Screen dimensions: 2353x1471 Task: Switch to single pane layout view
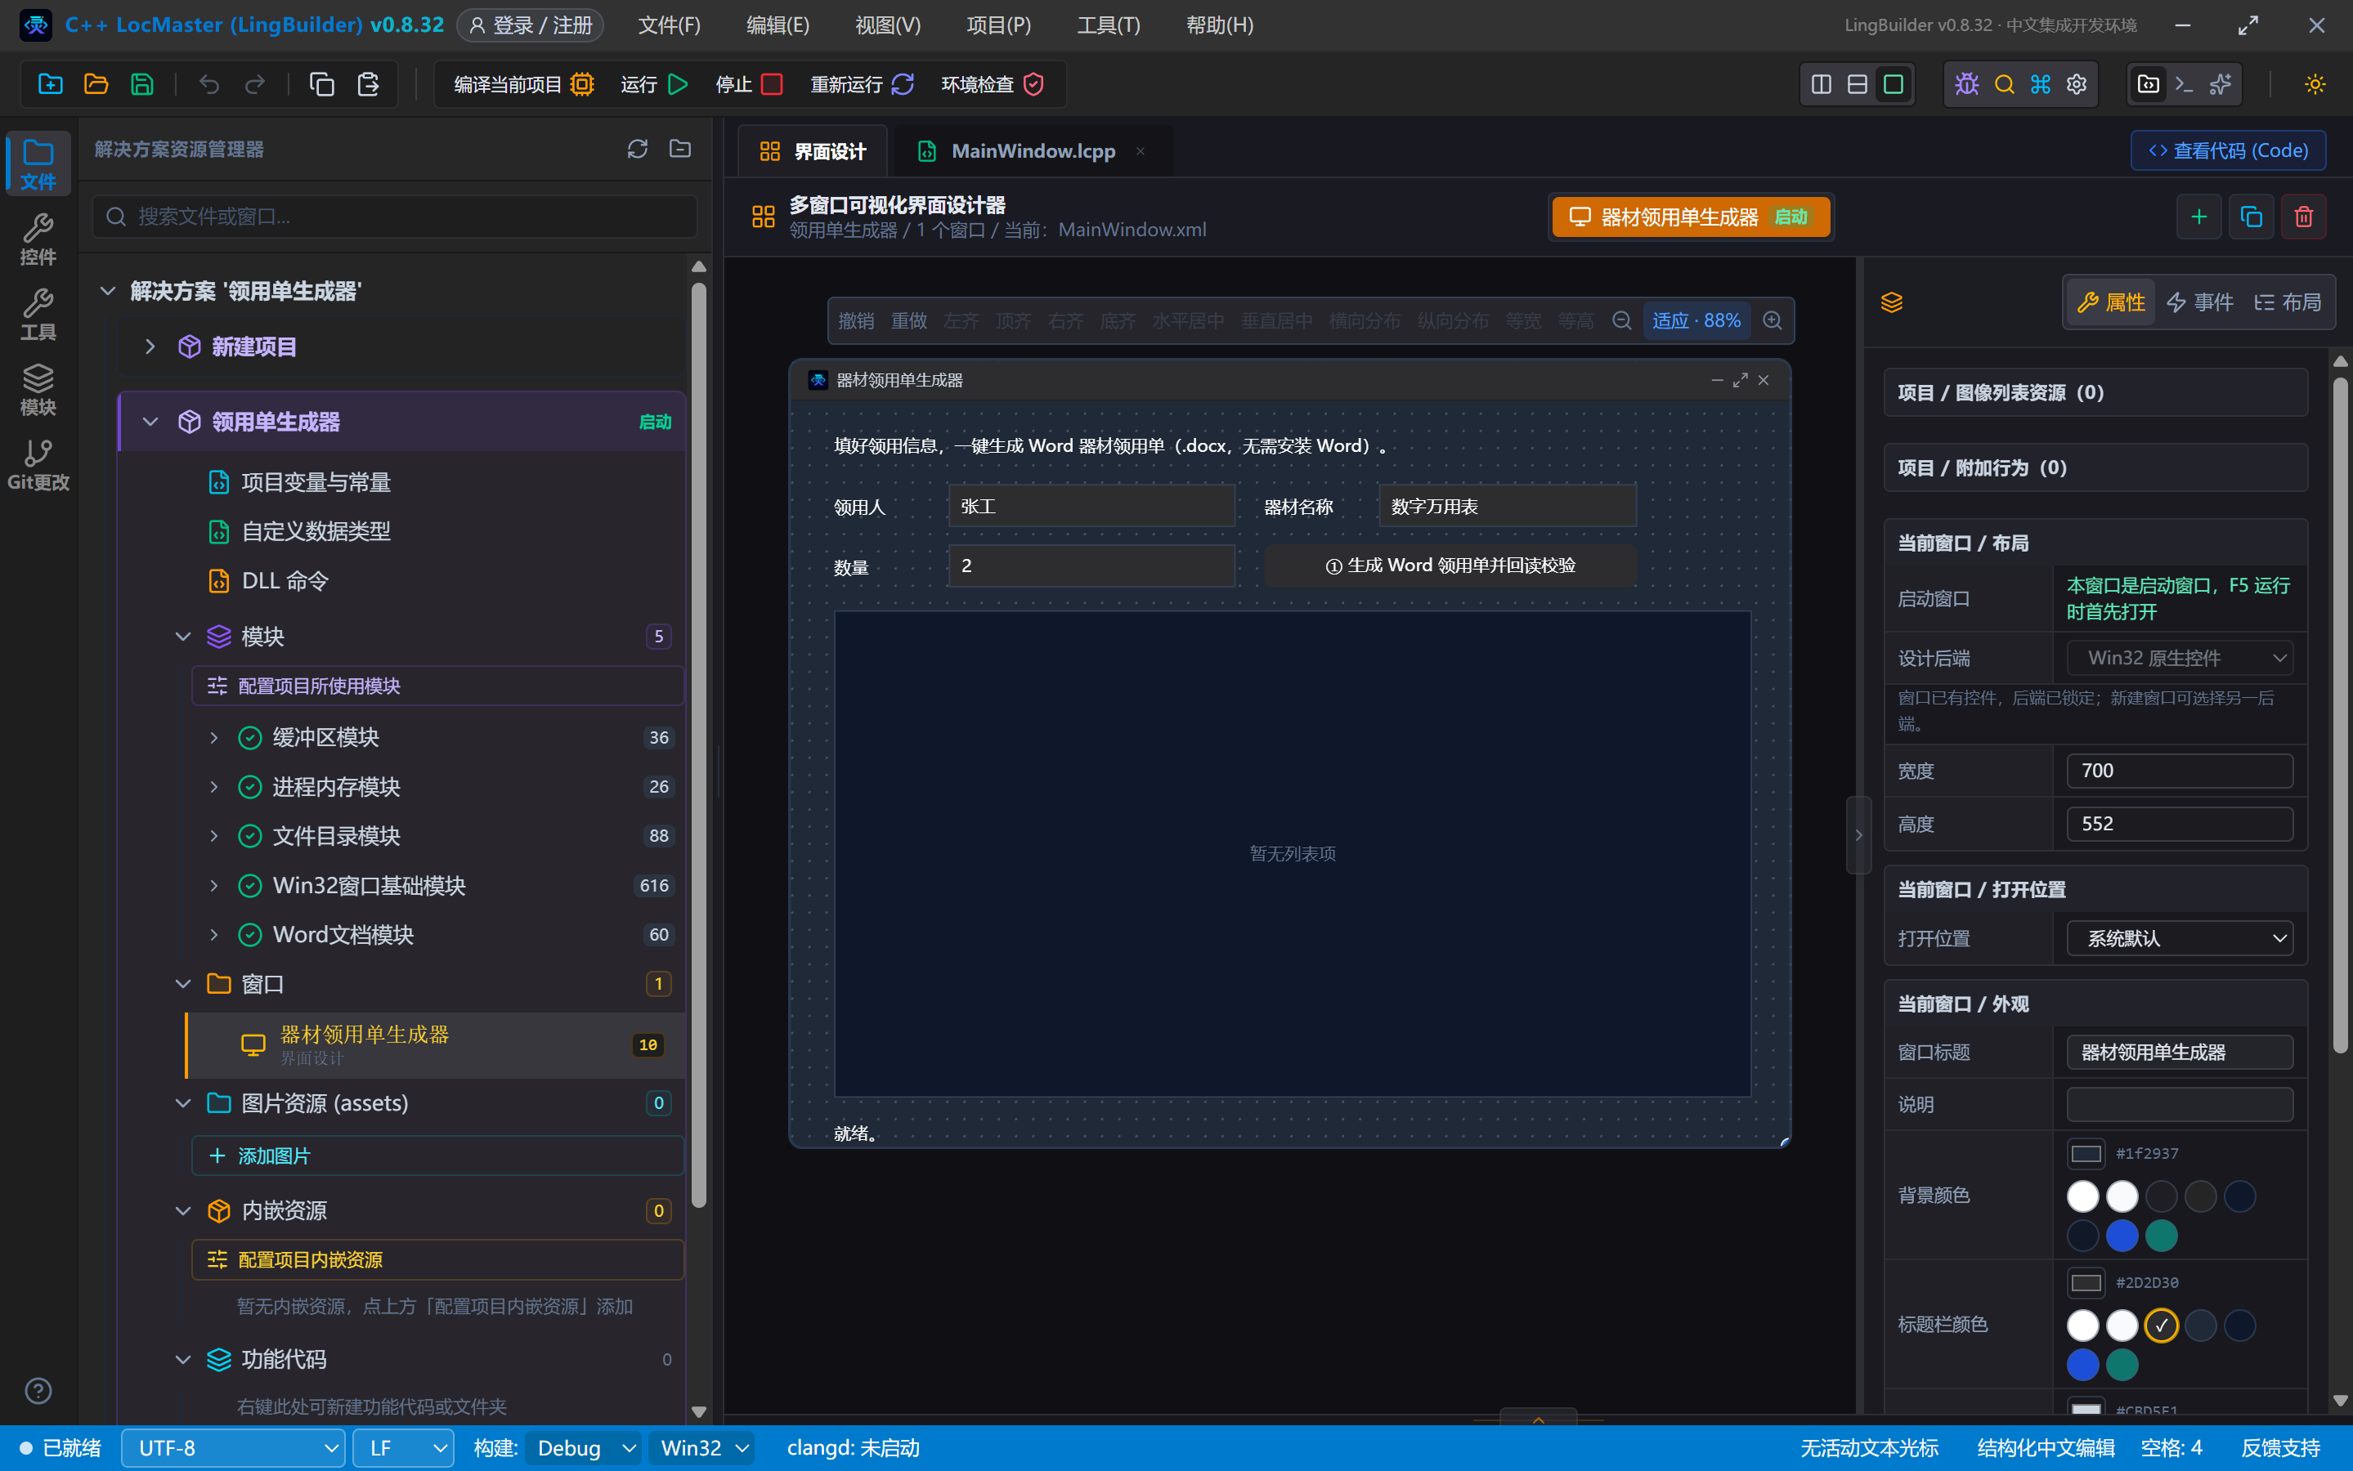pos(1893,85)
